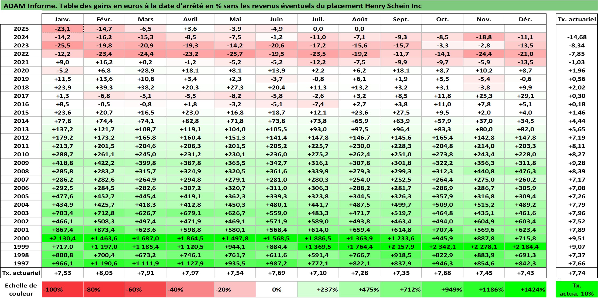Select the 2008 row label

[21, 171]
